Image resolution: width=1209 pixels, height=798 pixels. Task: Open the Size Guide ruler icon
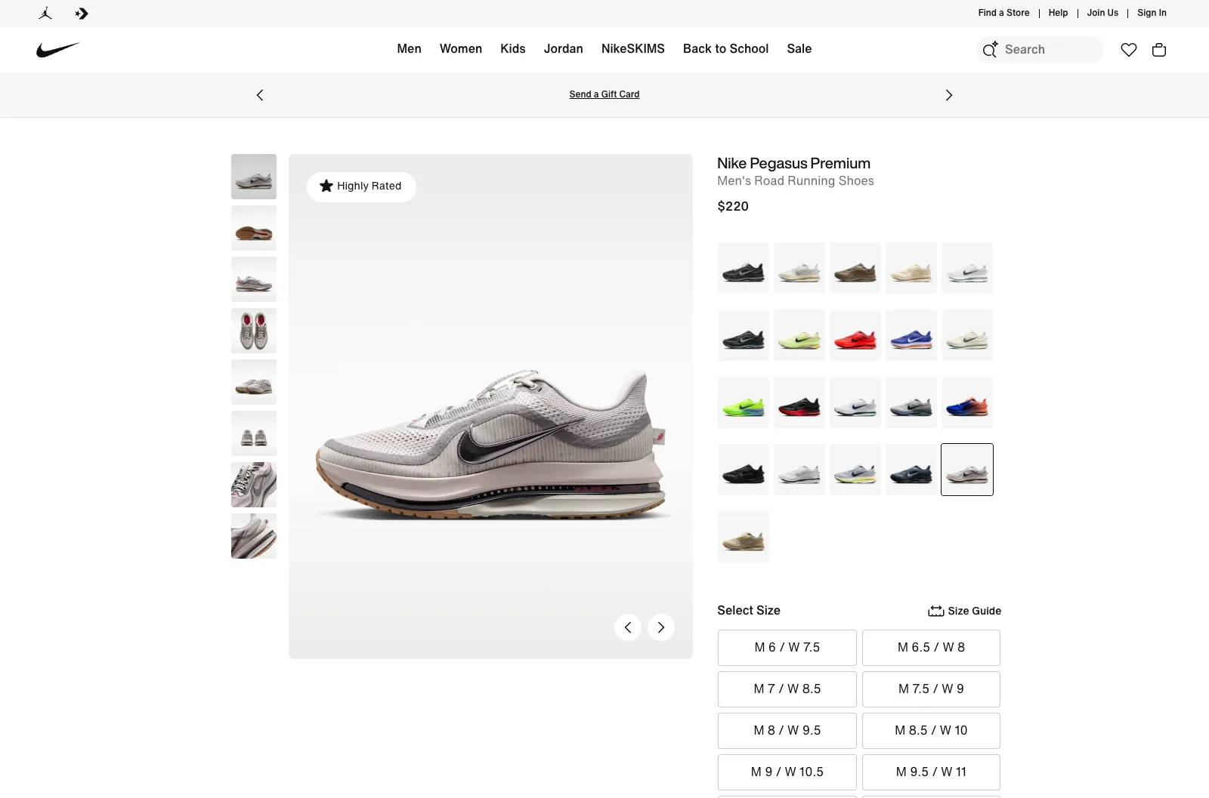(936, 611)
